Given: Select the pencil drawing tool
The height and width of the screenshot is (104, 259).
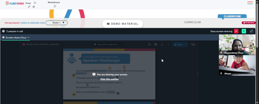Looking at the screenshot, I should click(29, 7).
